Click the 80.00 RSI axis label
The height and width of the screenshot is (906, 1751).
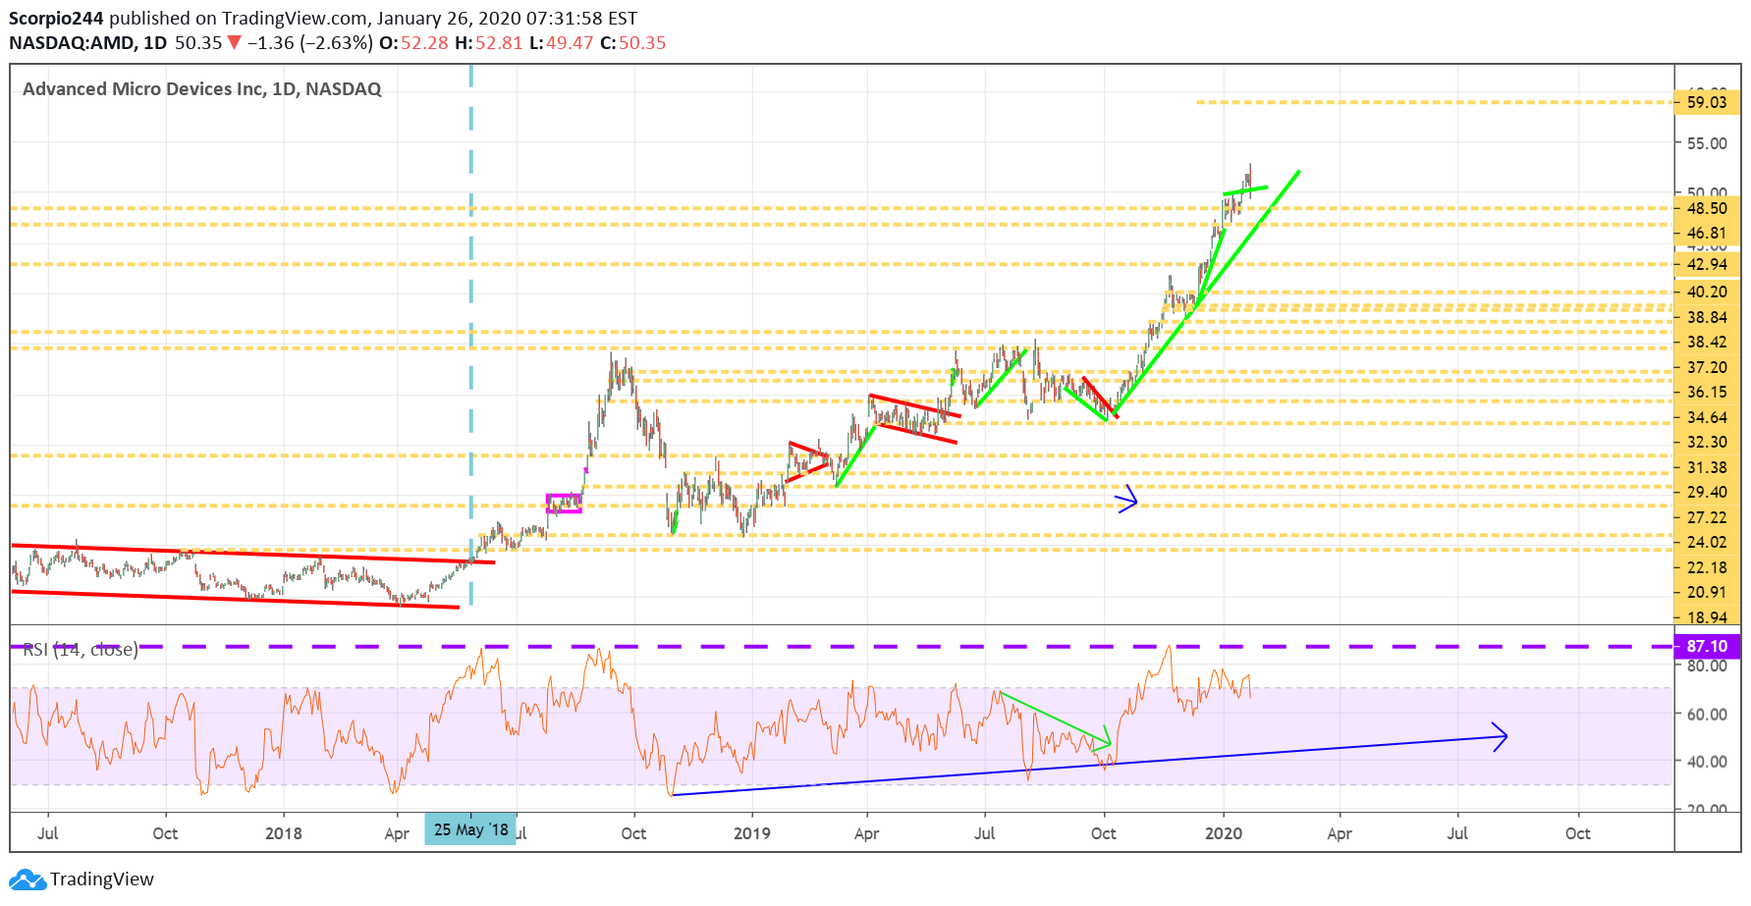click(1707, 666)
